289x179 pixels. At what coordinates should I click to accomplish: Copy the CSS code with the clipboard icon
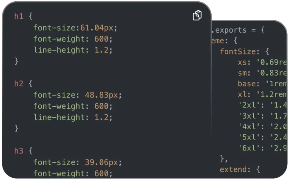tap(197, 15)
